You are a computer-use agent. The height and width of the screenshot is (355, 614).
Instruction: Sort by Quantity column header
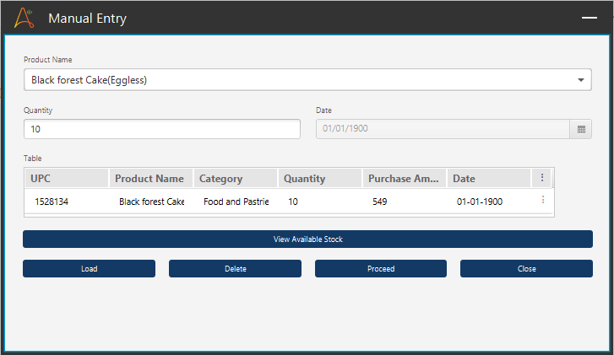[x=320, y=178]
